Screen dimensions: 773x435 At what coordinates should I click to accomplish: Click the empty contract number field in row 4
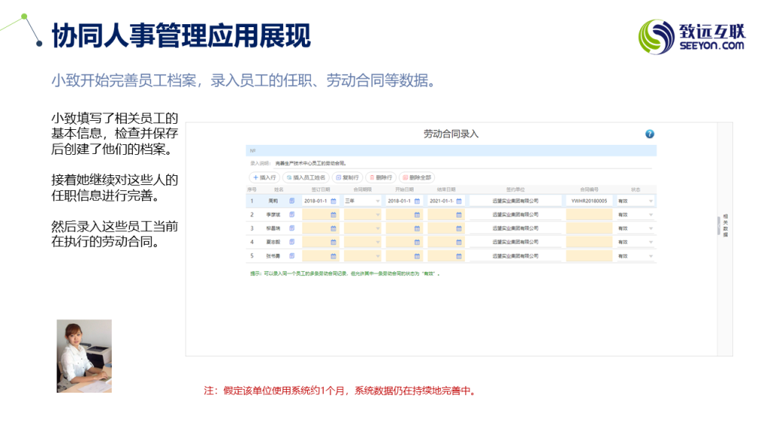(x=589, y=242)
